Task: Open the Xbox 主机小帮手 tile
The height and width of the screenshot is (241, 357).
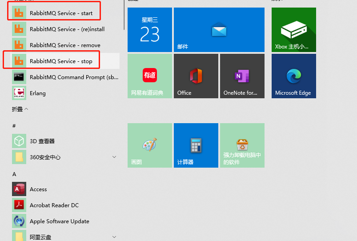Action: tap(294, 30)
